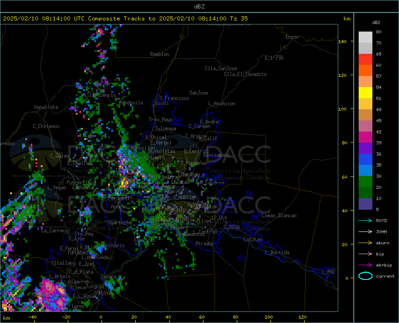Select the 10 dBZ dark purple swatch
Image resolution: width=399 pixels, height=323 pixels.
(x=365, y=203)
